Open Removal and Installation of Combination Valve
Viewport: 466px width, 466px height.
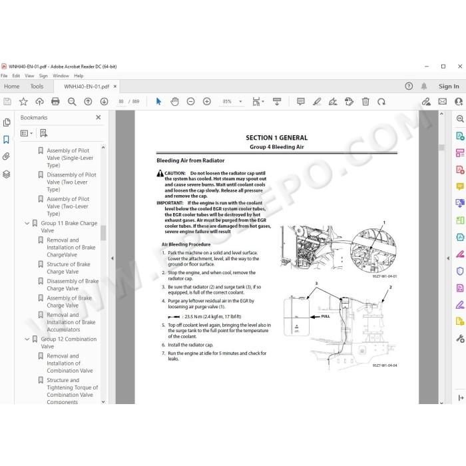[x=69, y=363]
